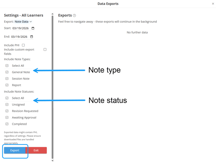
Task: Open the Exports help question-mark icon
Action: (74, 15)
